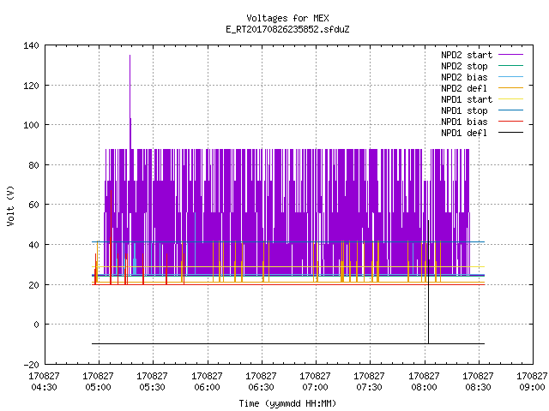Click the x-axis tick label 08:30
This screenshot has width=549, height=411.
click(479, 387)
